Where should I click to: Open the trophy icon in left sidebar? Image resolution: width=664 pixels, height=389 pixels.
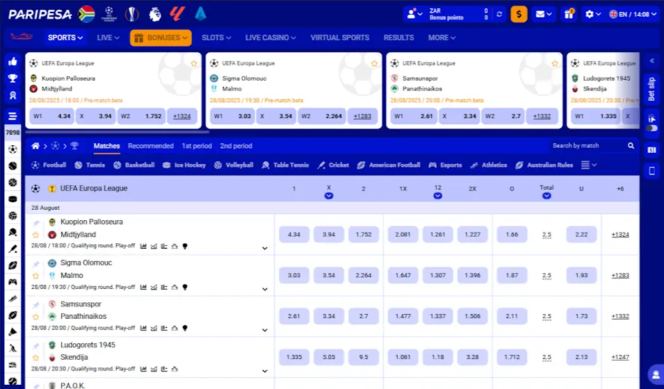point(13,78)
